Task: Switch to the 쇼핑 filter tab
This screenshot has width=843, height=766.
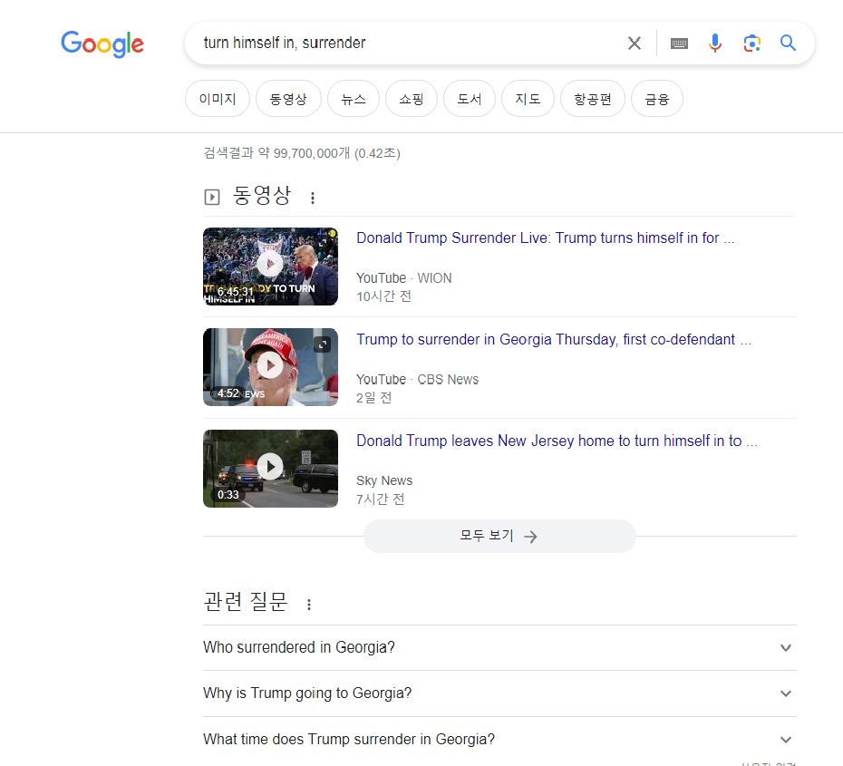Action: click(x=412, y=99)
